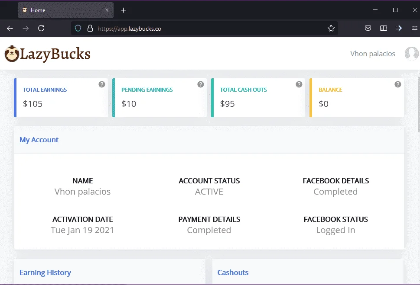The image size is (420, 285).
Task: Open the Save to Pocket icon
Action: coord(368,29)
